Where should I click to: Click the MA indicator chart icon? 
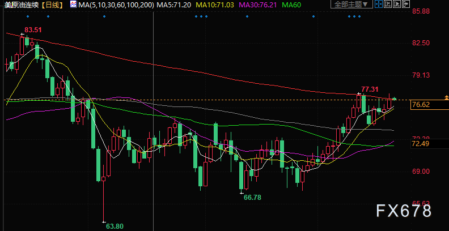click(73, 5)
